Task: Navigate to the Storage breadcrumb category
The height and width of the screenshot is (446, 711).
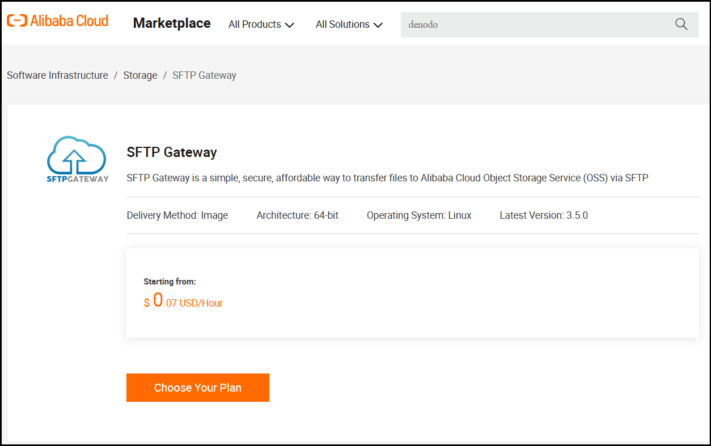Action: click(140, 75)
